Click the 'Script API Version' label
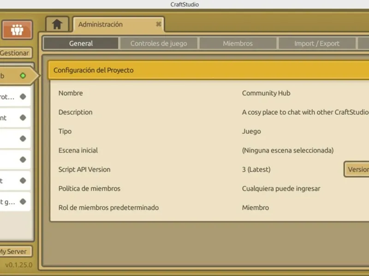 [x=84, y=169]
